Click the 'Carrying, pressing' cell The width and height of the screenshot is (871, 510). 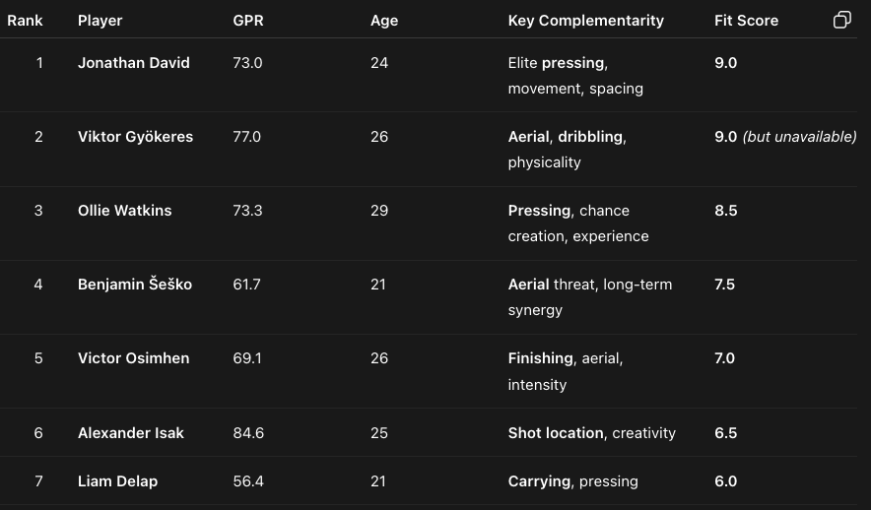coord(573,481)
